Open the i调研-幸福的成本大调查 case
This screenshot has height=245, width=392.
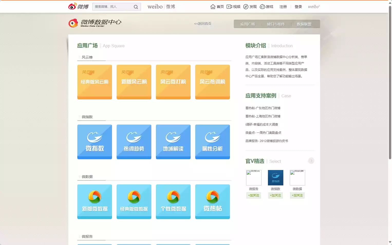[x=262, y=125]
